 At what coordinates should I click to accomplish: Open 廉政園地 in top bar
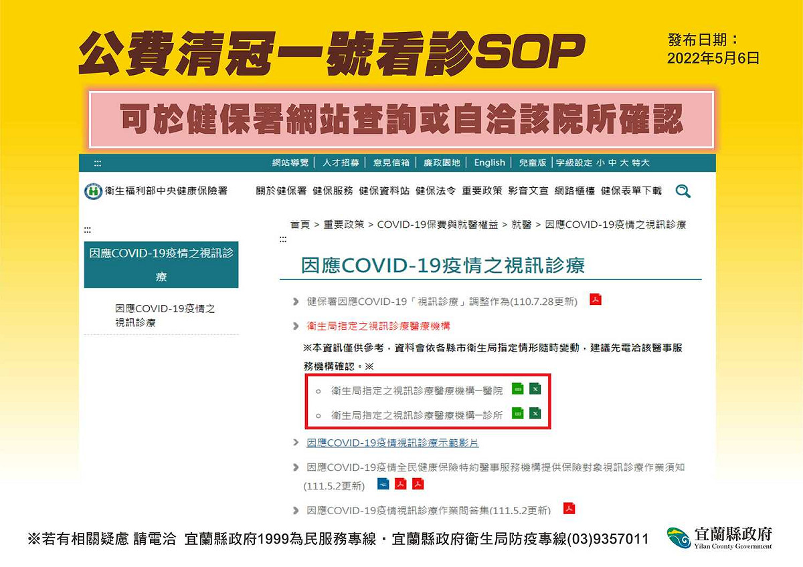pyautogui.click(x=442, y=162)
